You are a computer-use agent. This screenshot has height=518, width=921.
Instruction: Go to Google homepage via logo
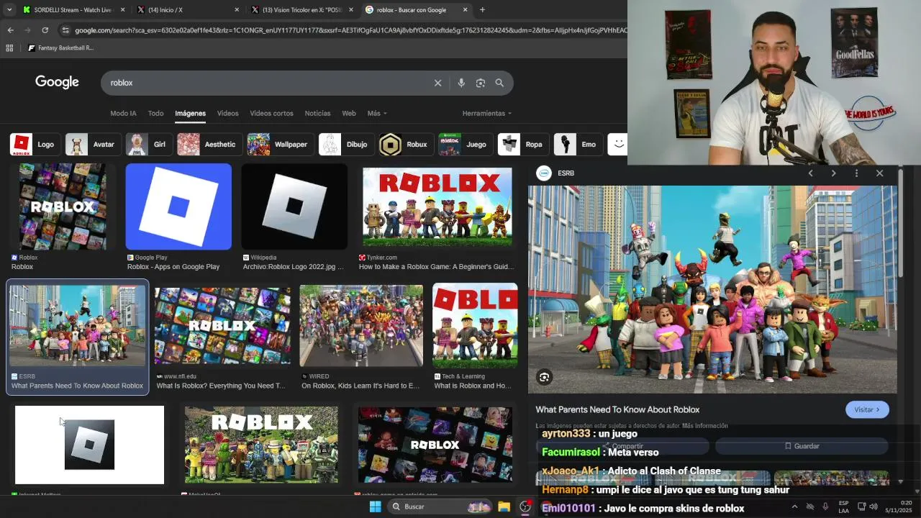[x=57, y=82]
